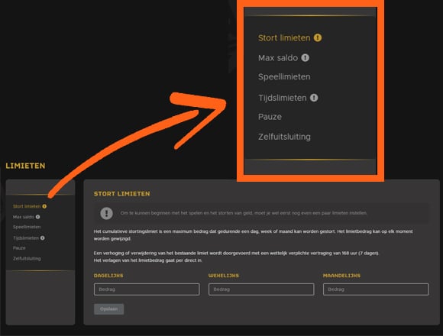Screen dimensions: 443x336
Task: Click the warning icon beside Stort limieten in sidebar
Action: 44,206
